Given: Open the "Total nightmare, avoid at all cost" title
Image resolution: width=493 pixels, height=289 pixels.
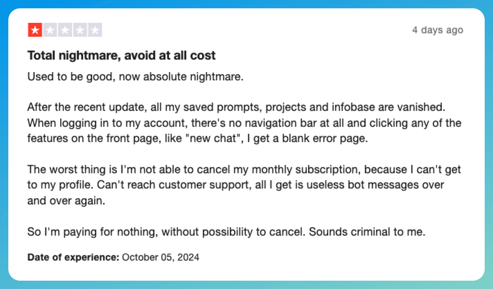Looking at the screenshot, I should (122, 55).
